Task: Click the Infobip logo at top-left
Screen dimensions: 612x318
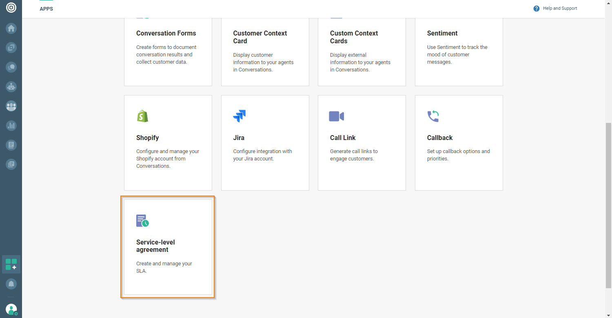Action: point(11,7)
